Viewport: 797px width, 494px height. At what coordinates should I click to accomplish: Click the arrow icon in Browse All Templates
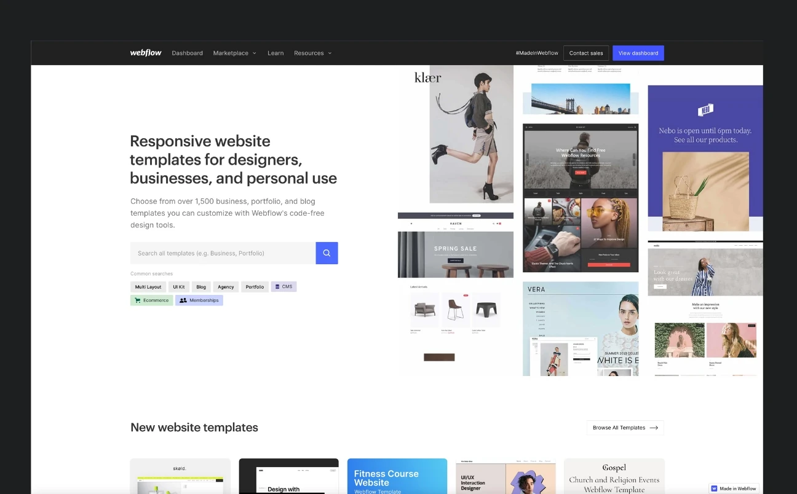(x=654, y=428)
